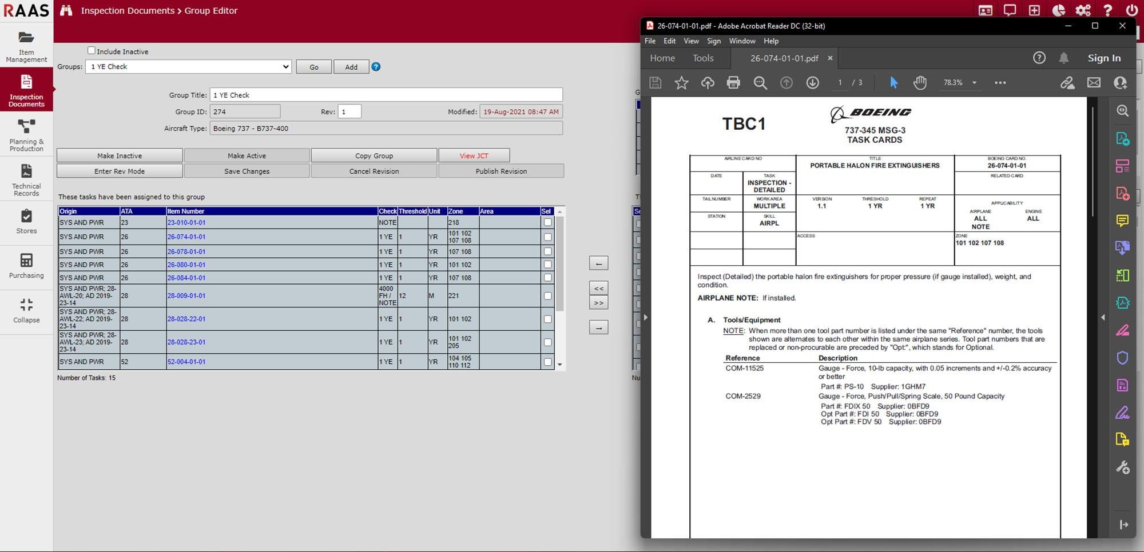Open the Groups dropdown showing 1 YE Check
The height and width of the screenshot is (552, 1144).
(188, 67)
